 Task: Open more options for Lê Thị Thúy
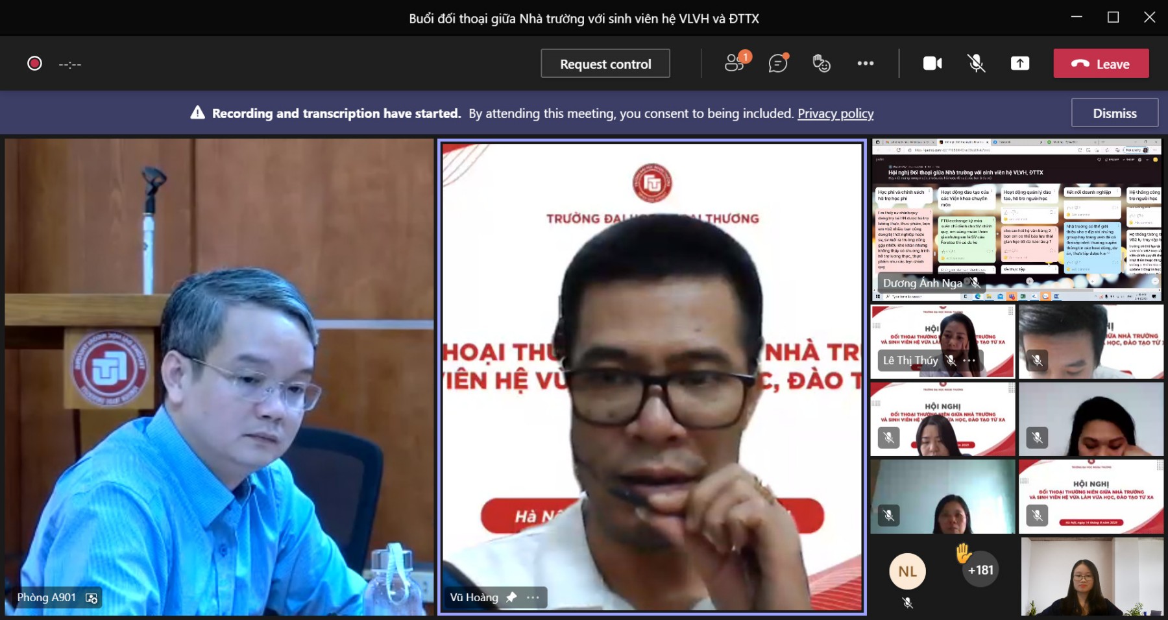point(969,361)
